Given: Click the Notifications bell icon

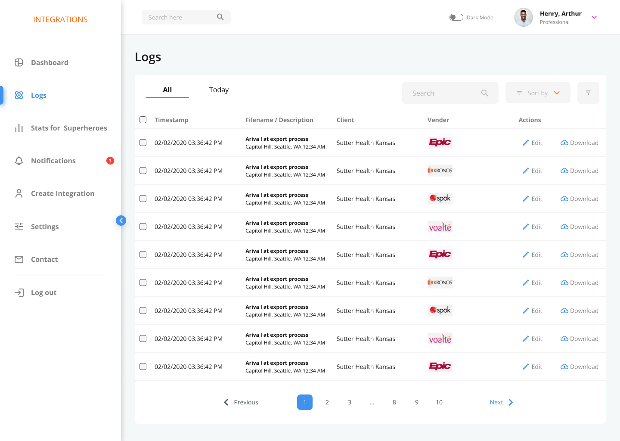Looking at the screenshot, I should (x=19, y=161).
